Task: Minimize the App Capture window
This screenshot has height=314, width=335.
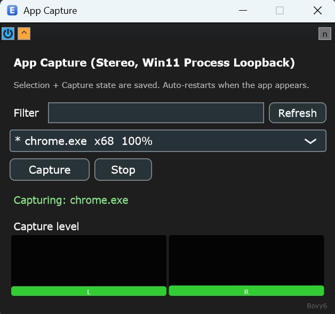Action: coord(243,11)
